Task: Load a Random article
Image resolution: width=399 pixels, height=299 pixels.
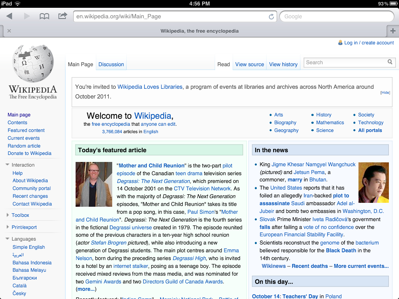Action: (24, 146)
